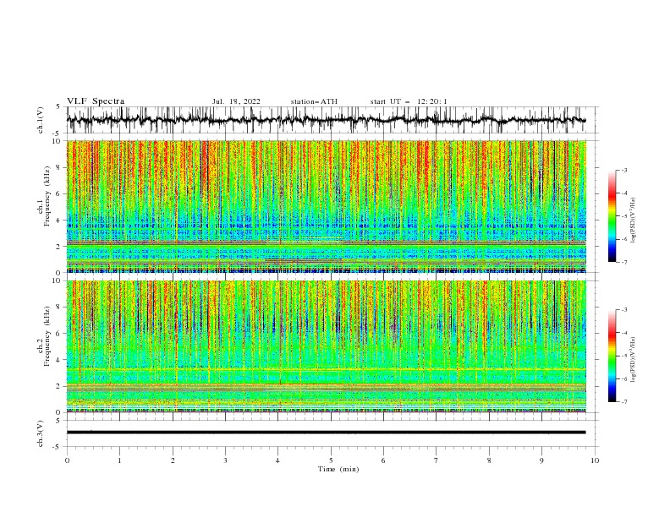Click the -5 tick on ch.2 colorbar
670x517 pixels.
[623, 356]
